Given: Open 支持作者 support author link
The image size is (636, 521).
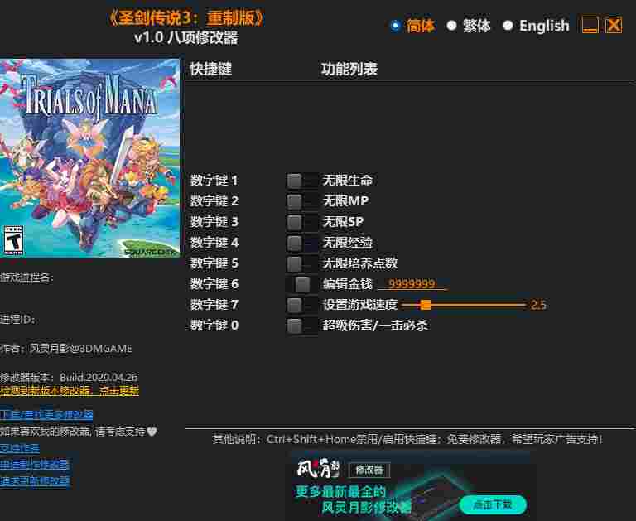Looking at the screenshot, I should [x=20, y=448].
